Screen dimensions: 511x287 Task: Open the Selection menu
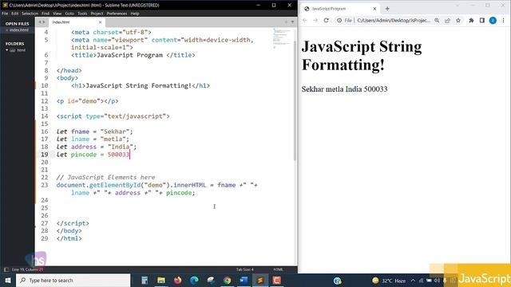[30, 14]
